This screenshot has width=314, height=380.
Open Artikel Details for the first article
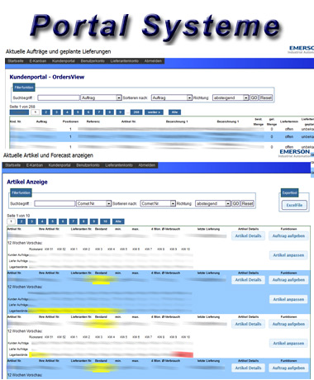[x=248, y=236]
